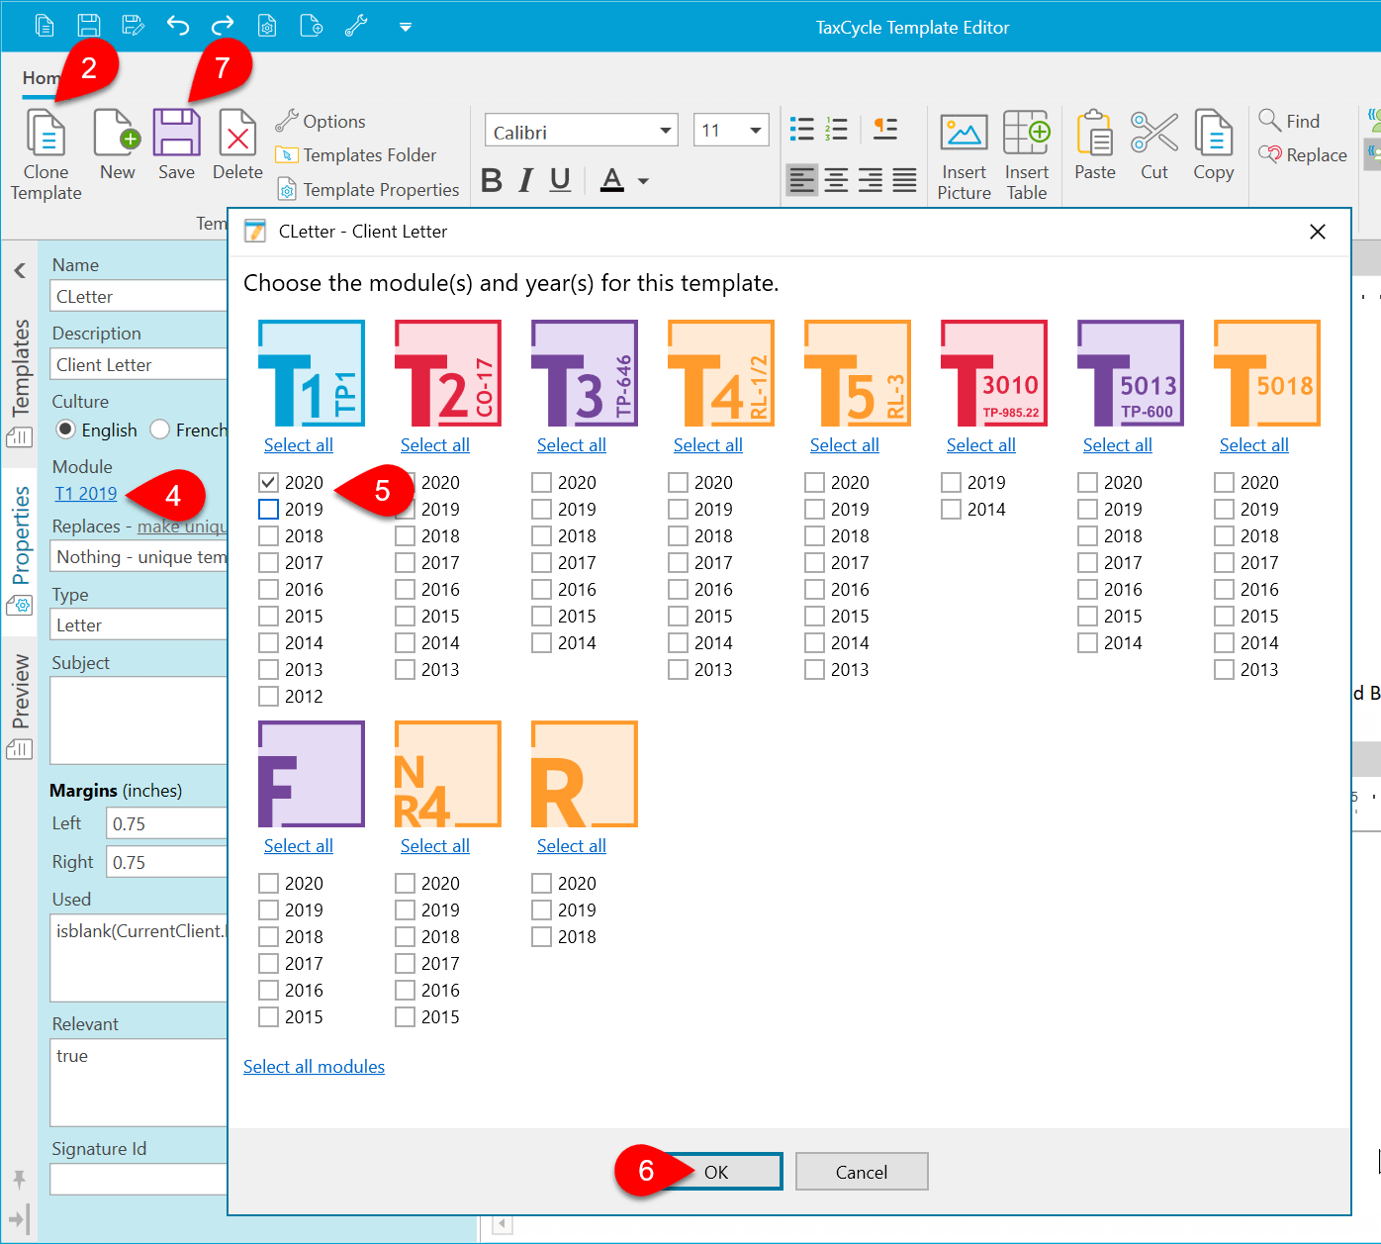The image size is (1381, 1244).
Task: Apply bulleted list formatting
Action: tap(802, 129)
